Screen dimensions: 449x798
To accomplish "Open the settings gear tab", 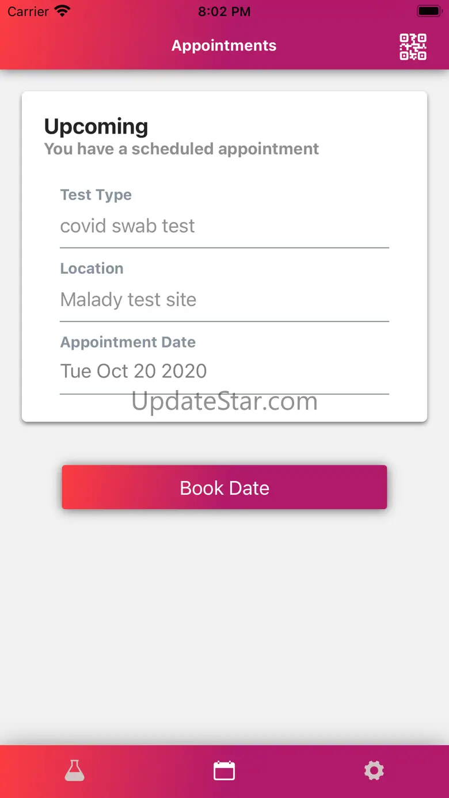I will [x=374, y=770].
